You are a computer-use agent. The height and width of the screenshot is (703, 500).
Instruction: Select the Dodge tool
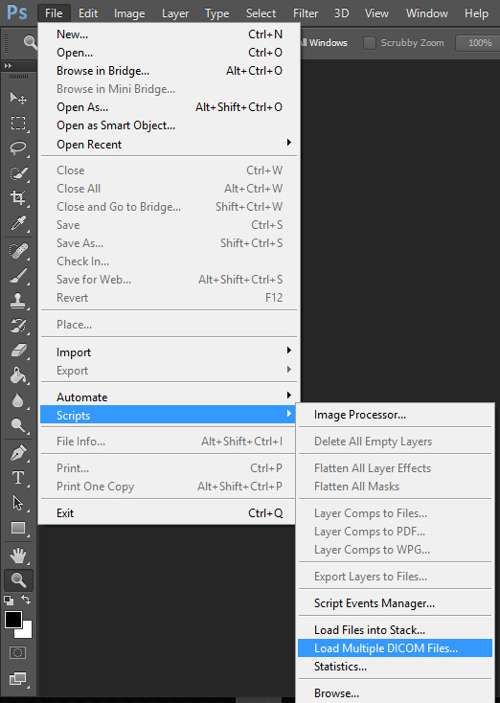point(18,425)
